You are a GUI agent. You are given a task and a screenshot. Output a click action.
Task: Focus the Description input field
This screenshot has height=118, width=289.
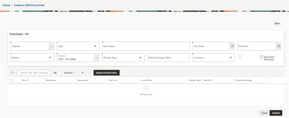coord(146,46)
